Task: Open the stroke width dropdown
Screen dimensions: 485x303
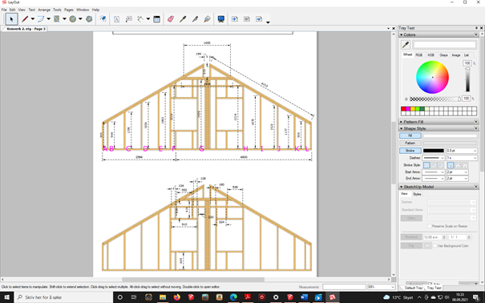Action: point(461,151)
